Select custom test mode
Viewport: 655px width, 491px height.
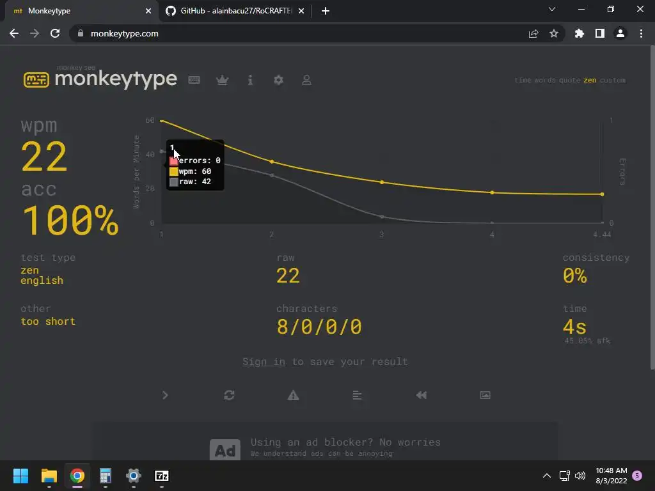(x=613, y=80)
